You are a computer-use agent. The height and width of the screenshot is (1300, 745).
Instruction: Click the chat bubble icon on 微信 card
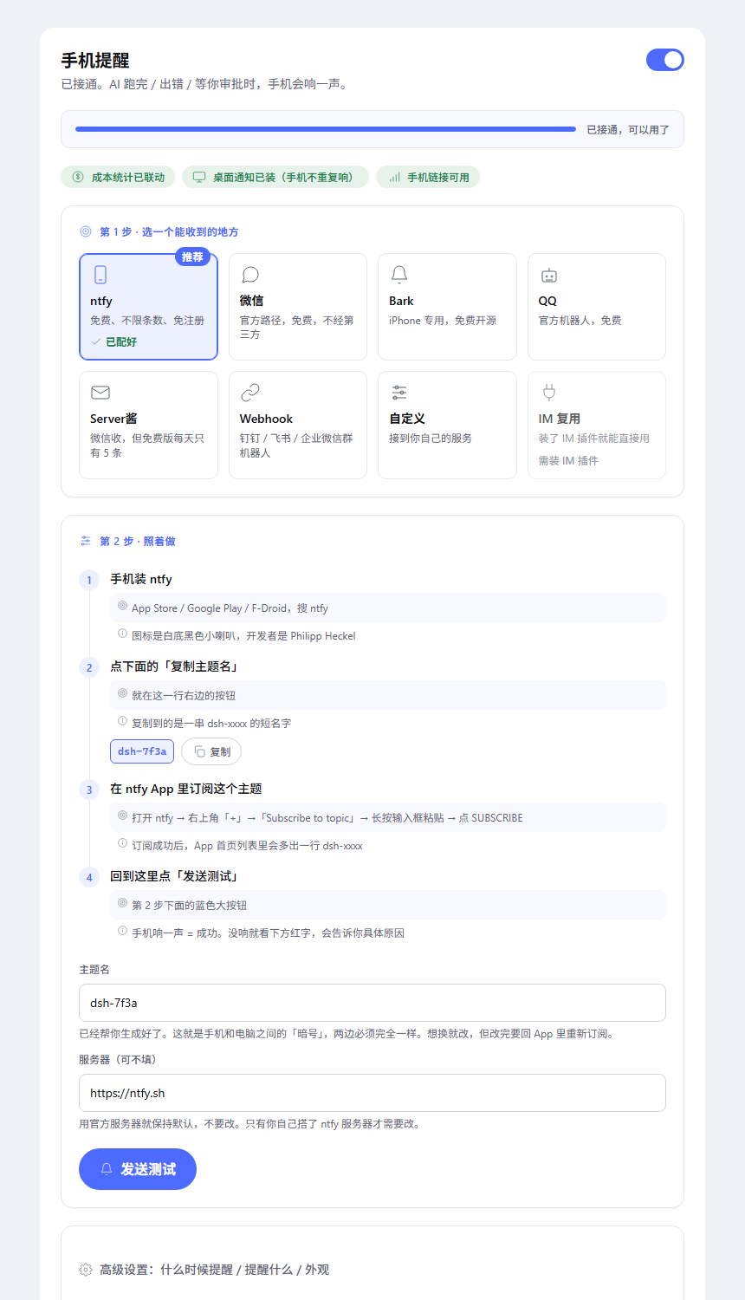[250, 275]
